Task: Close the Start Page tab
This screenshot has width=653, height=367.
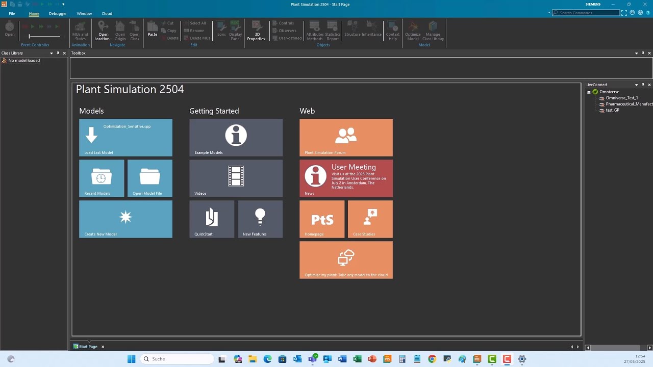Action: [x=103, y=347]
